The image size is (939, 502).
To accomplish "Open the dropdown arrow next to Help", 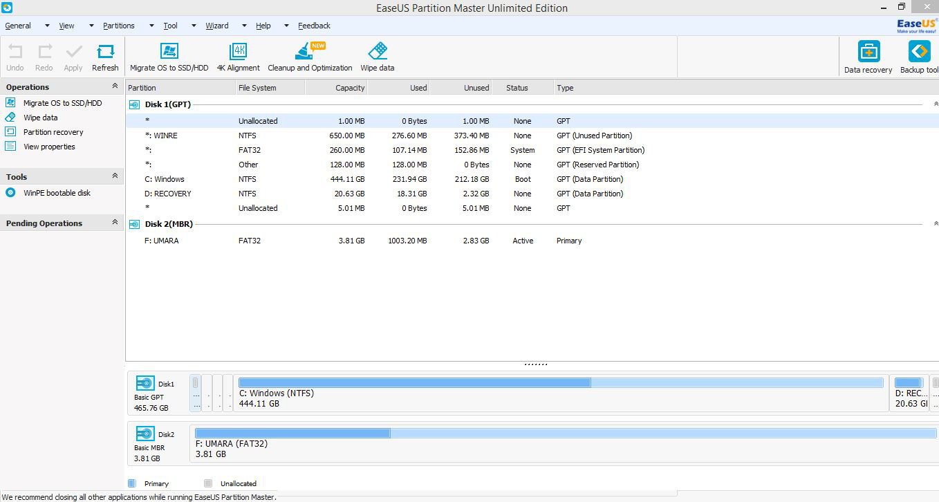I will pos(286,26).
